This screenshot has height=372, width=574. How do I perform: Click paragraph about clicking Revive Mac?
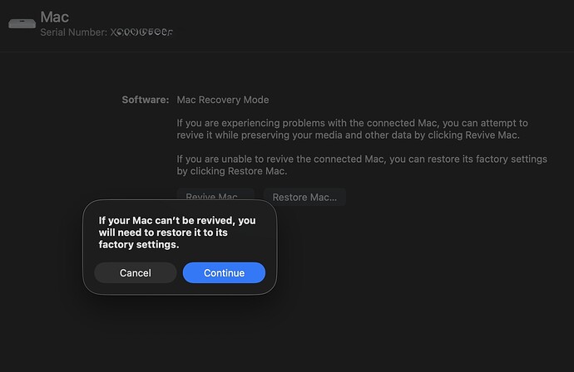point(352,129)
